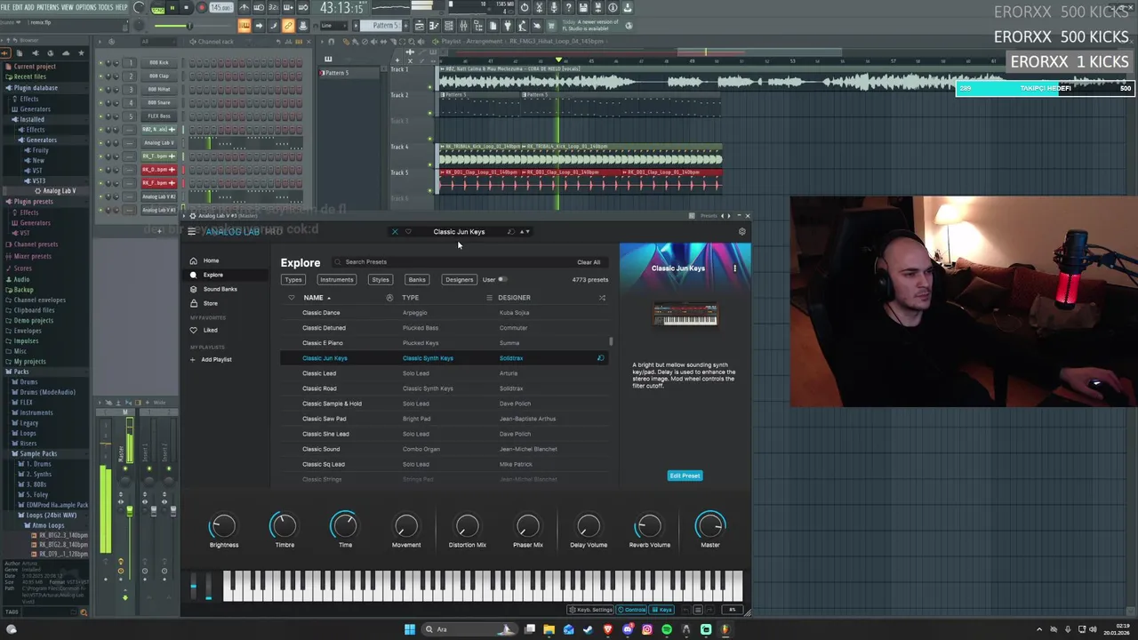Mute the 808 Clap channel
The height and width of the screenshot is (640, 1138).
click(100, 76)
